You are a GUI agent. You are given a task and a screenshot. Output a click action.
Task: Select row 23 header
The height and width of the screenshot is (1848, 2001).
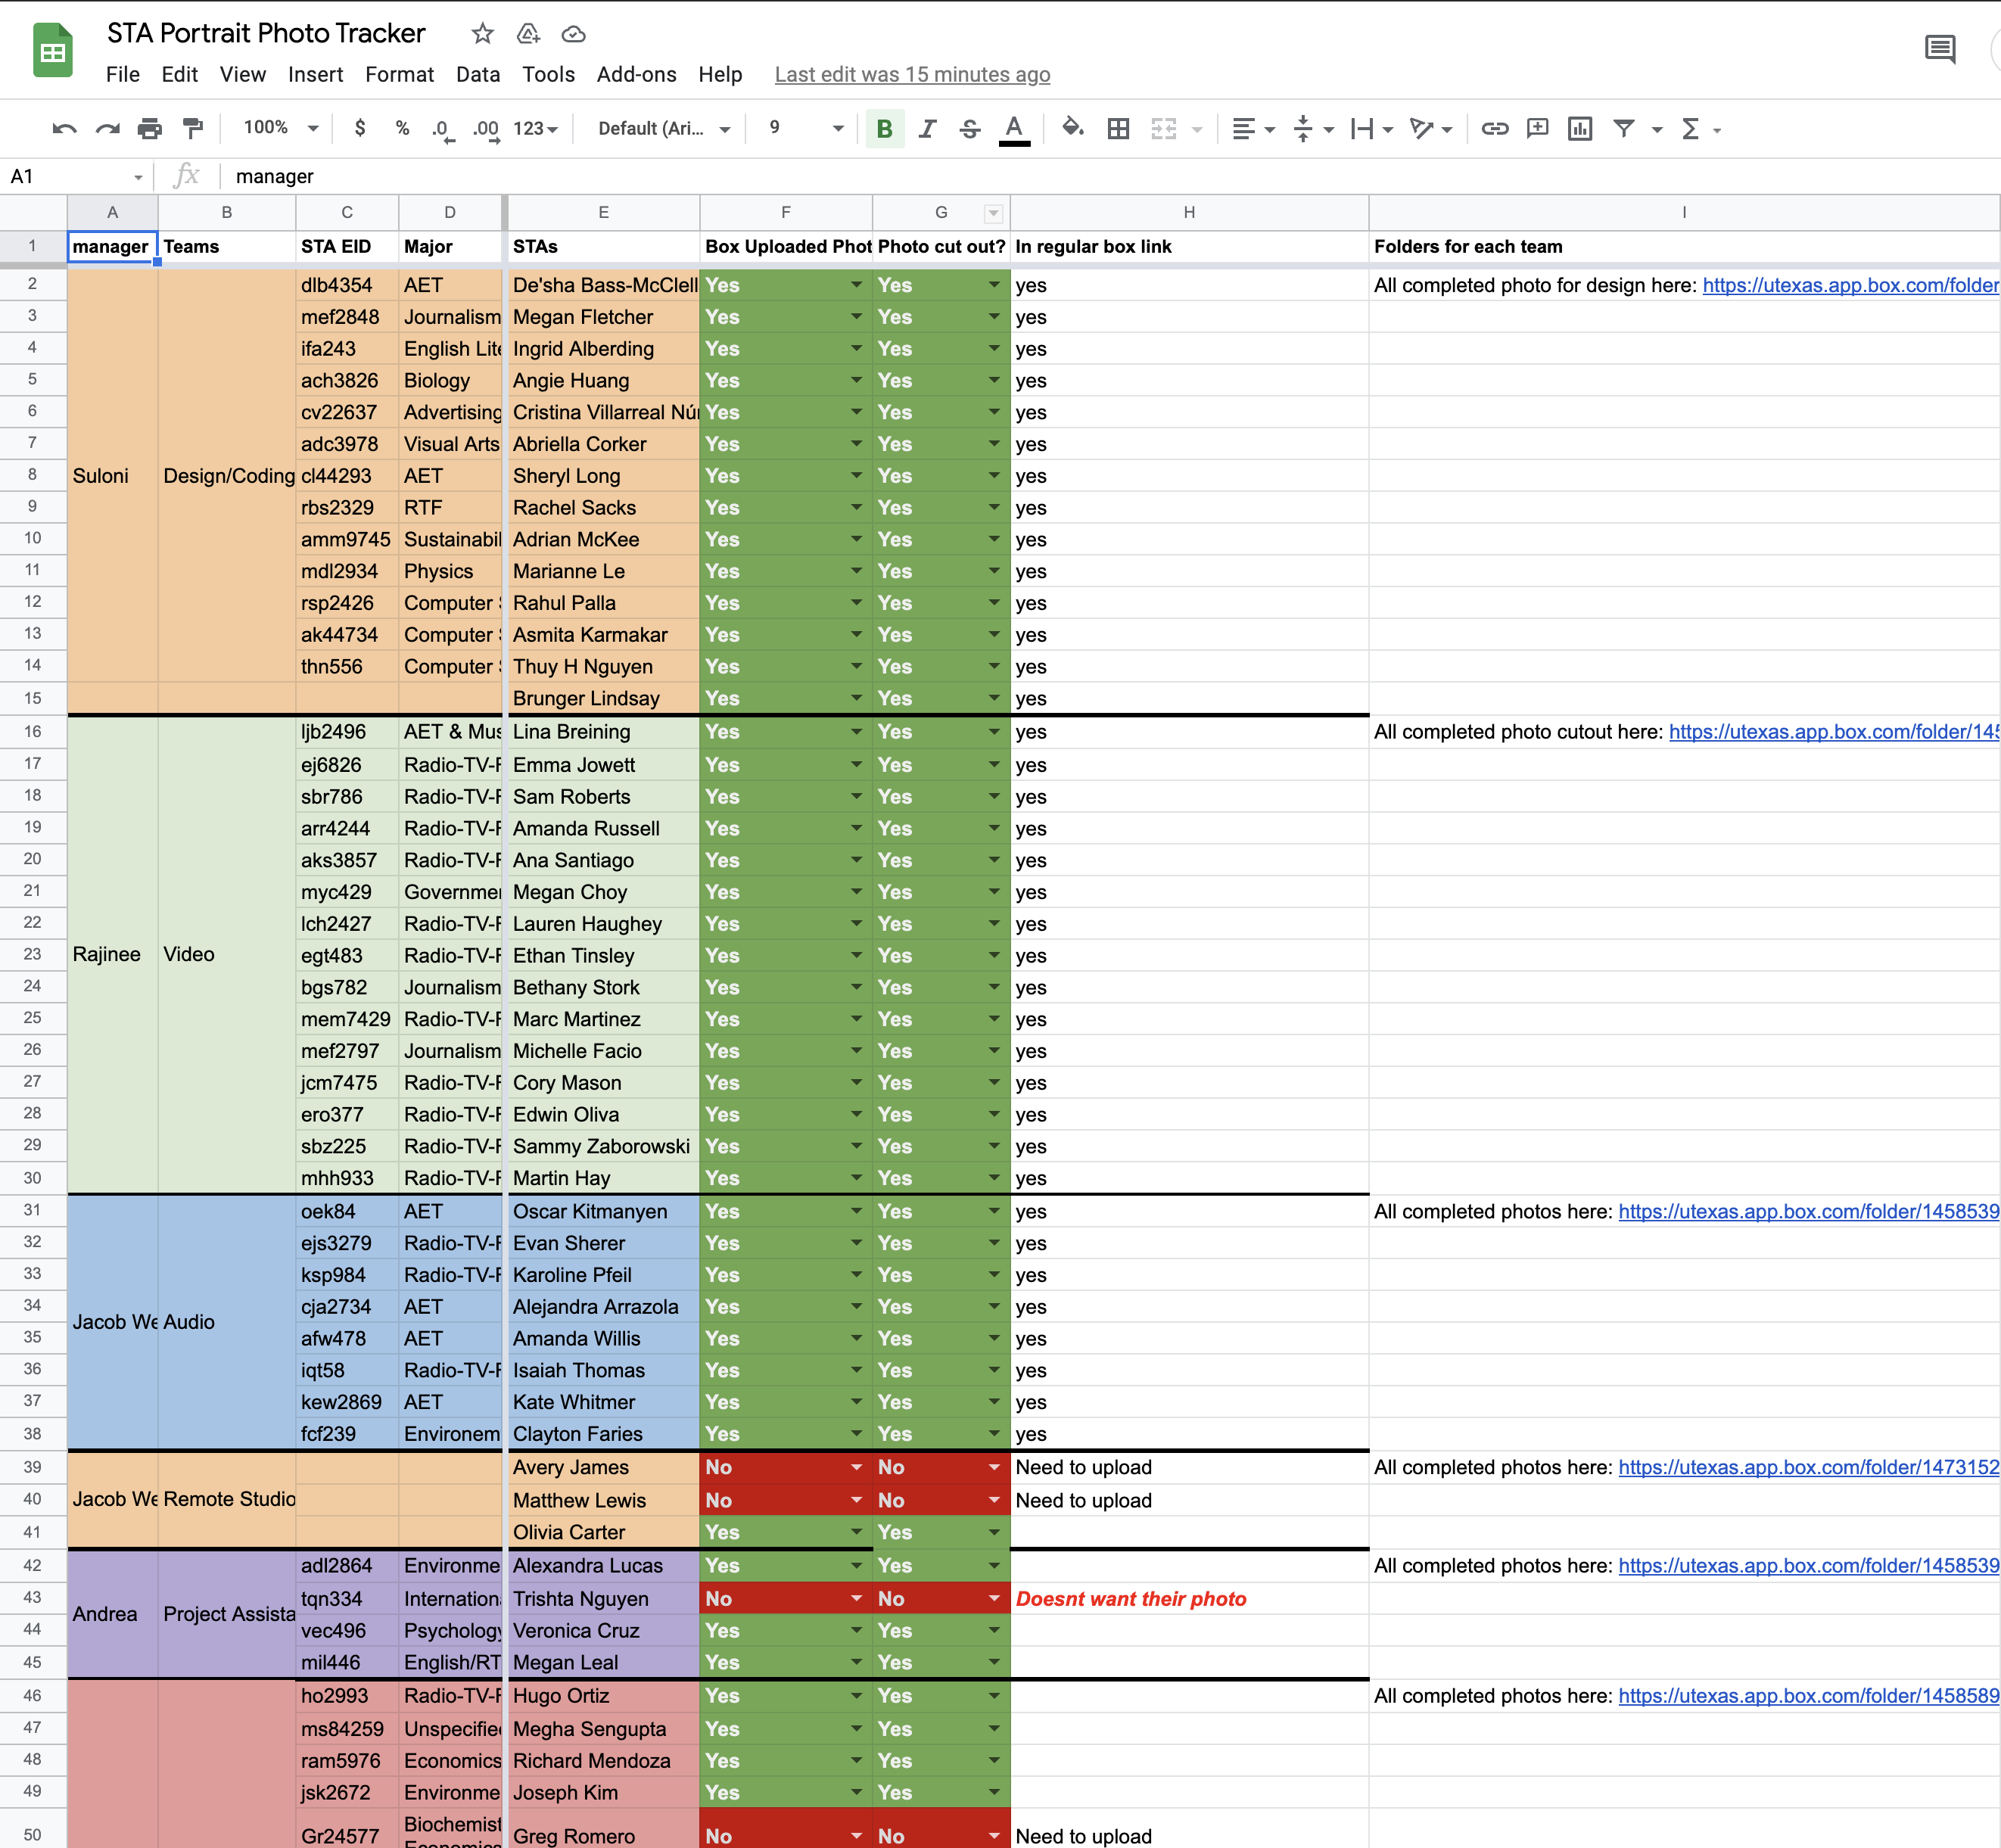pos(33,954)
